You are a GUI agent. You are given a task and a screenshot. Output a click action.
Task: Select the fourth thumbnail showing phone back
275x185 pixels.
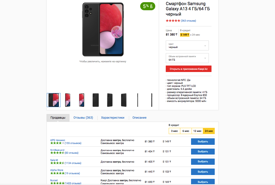click(96, 100)
